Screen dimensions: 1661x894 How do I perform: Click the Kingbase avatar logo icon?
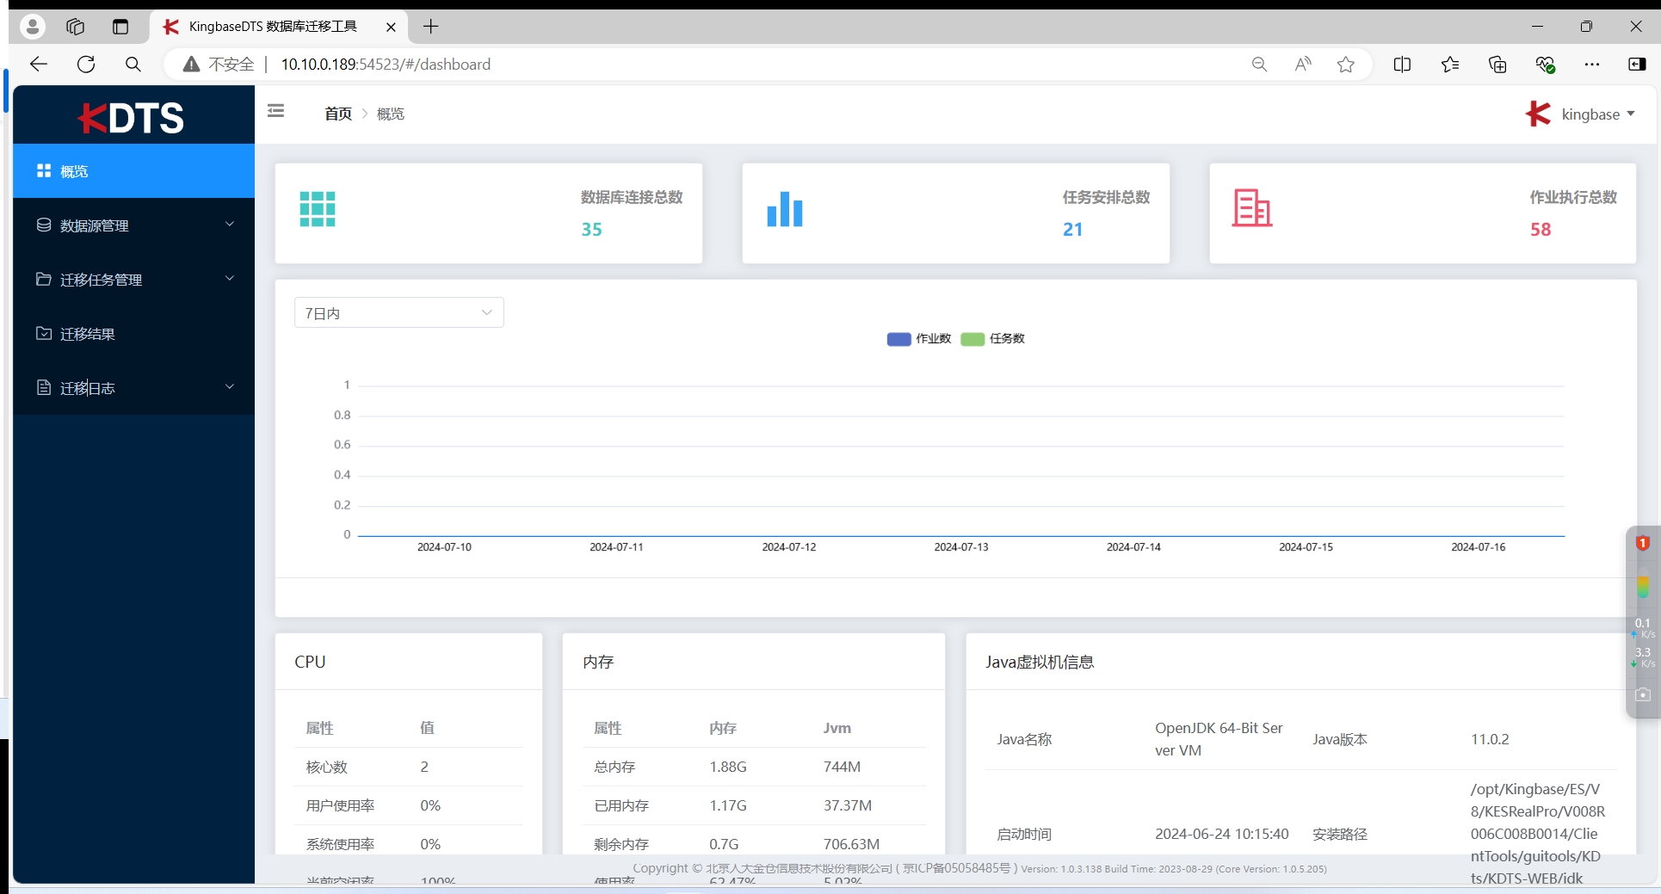pos(1538,114)
